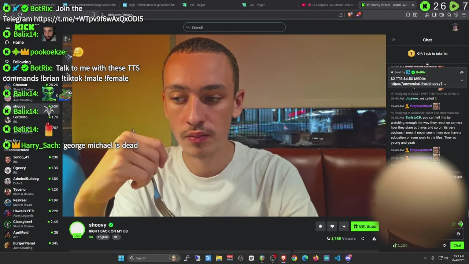Viewport: 469px width, 264px height.
Task: Open the Brave sidebar panel icon
Action: click(x=434, y=15)
